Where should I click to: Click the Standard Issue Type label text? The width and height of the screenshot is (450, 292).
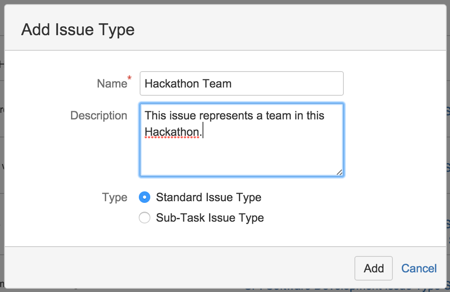pyautogui.click(x=208, y=197)
